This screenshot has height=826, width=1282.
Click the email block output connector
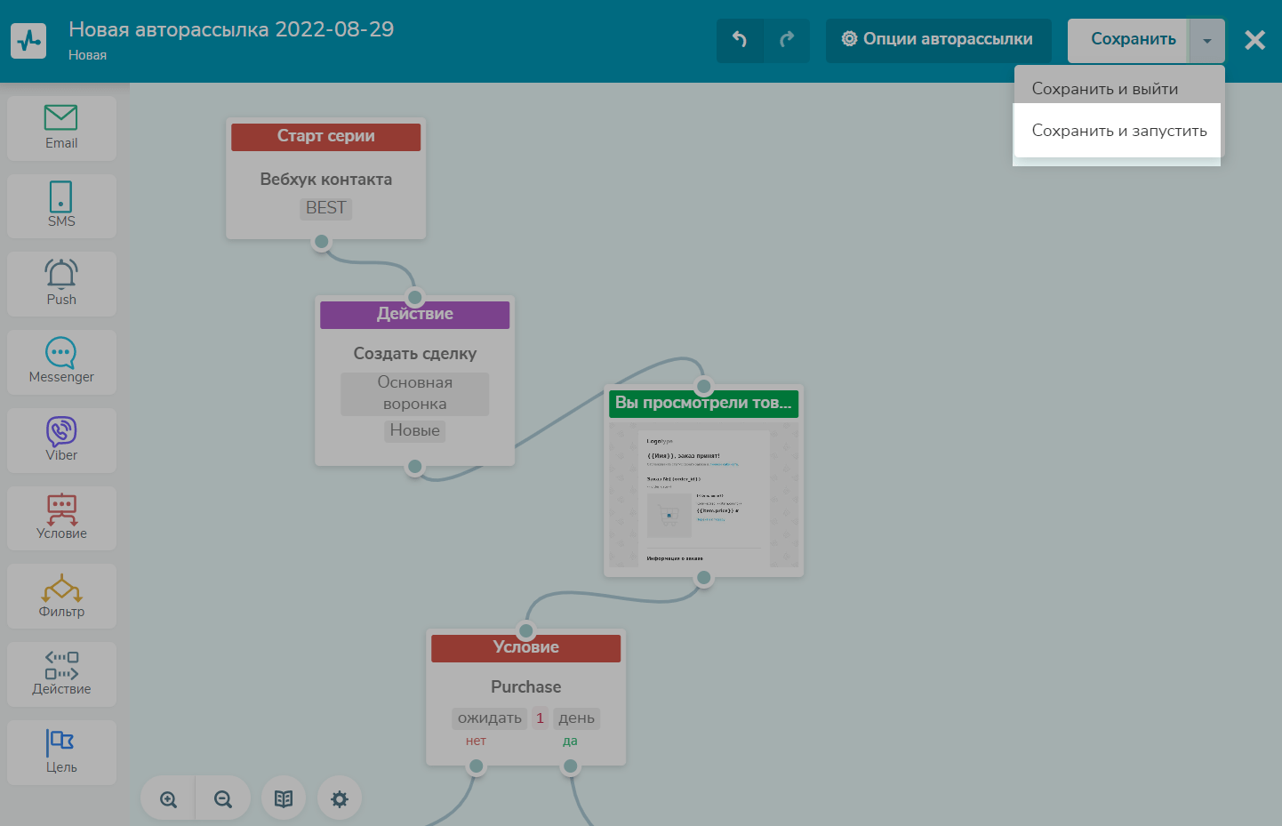(x=704, y=578)
